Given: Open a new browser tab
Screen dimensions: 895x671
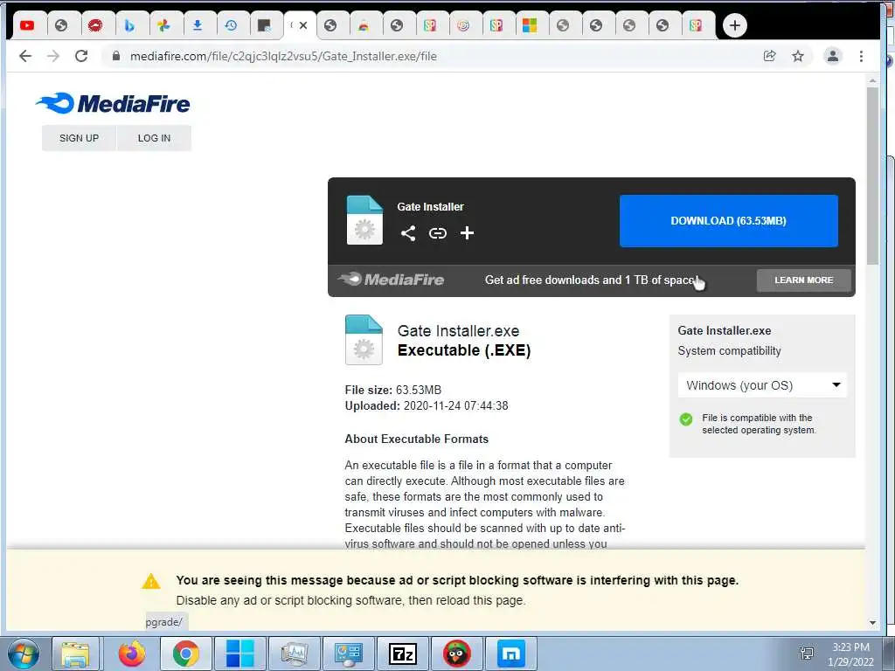Looking at the screenshot, I should coord(734,25).
